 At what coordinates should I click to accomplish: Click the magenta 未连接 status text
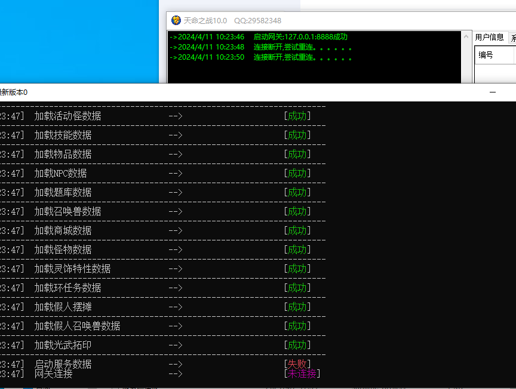point(302,373)
